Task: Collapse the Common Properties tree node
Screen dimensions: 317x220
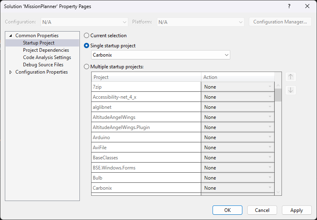Action: click(x=11, y=36)
